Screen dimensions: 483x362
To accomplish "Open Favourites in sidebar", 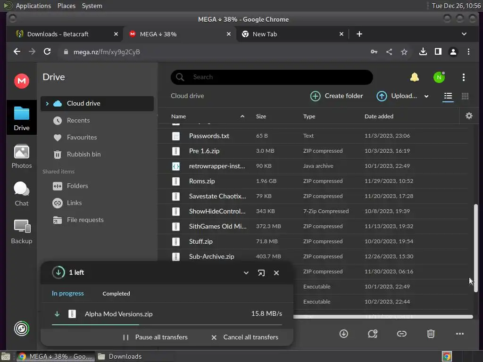I will click(x=97, y=137).
